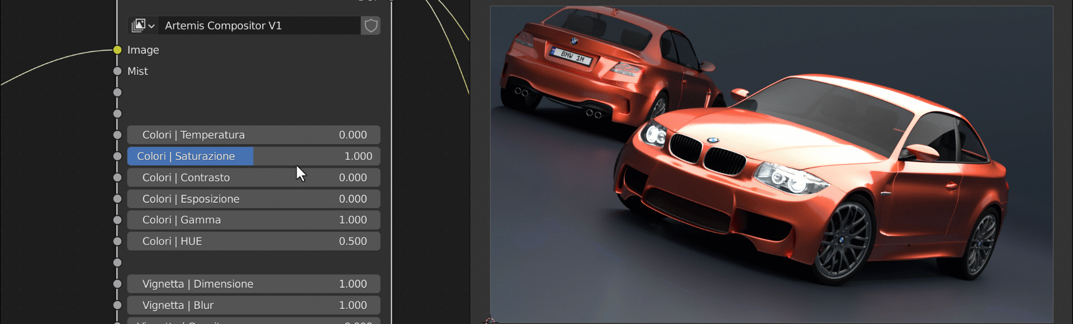The width and height of the screenshot is (1073, 324).
Task: Click the socket beside Colori | Gamma
Action: pos(117,220)
